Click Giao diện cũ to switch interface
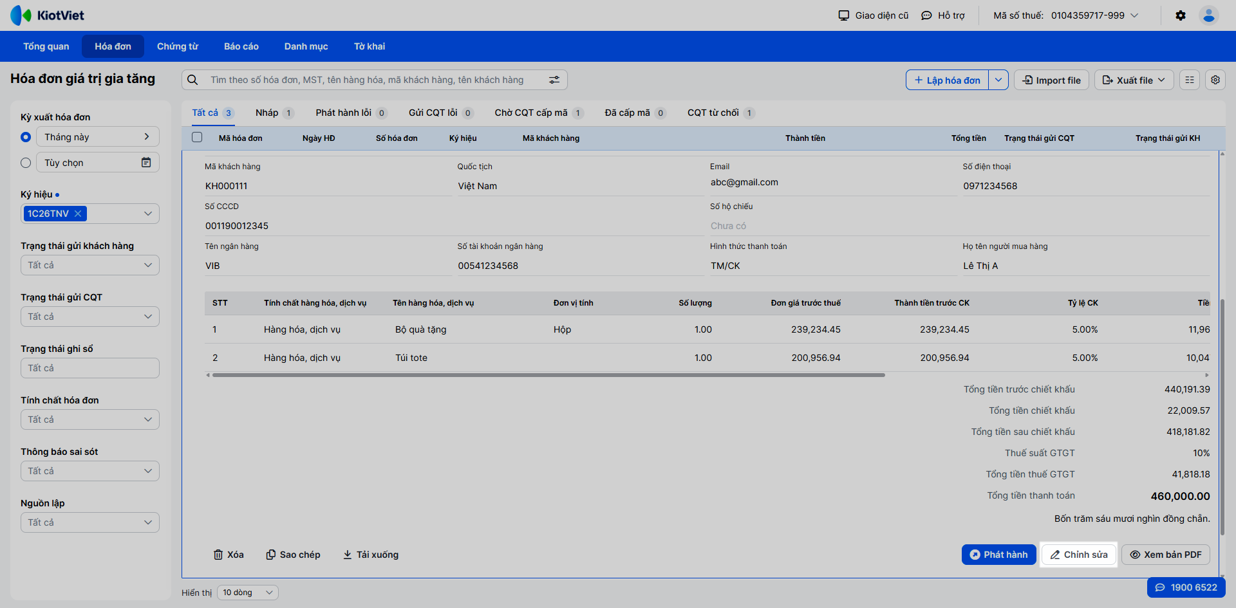 874,15
